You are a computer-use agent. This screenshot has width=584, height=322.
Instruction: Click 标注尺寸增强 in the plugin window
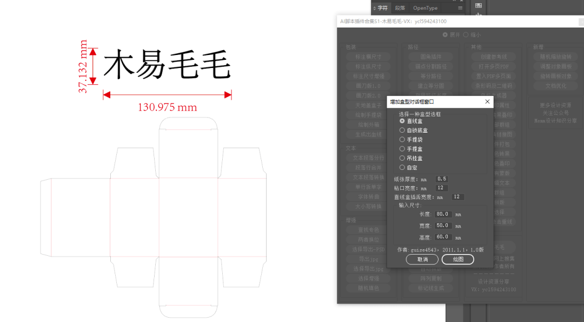click(x=368, y=76)
